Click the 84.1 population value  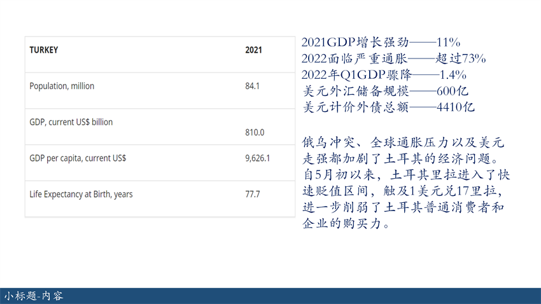pyautogui.click(x=252, y=86)
